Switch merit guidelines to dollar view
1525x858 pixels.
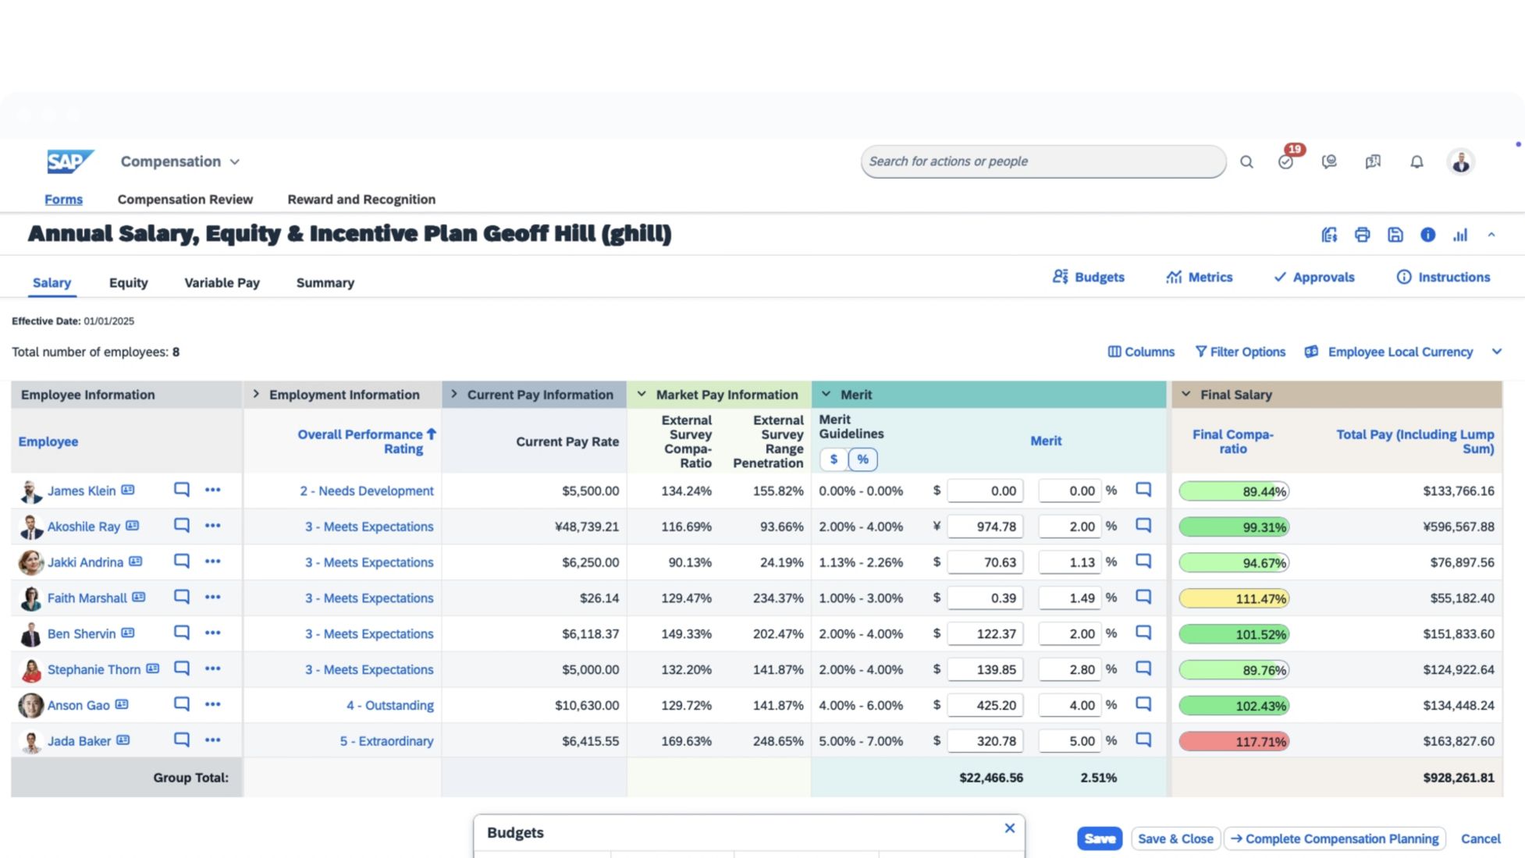(x=834, y=459)
